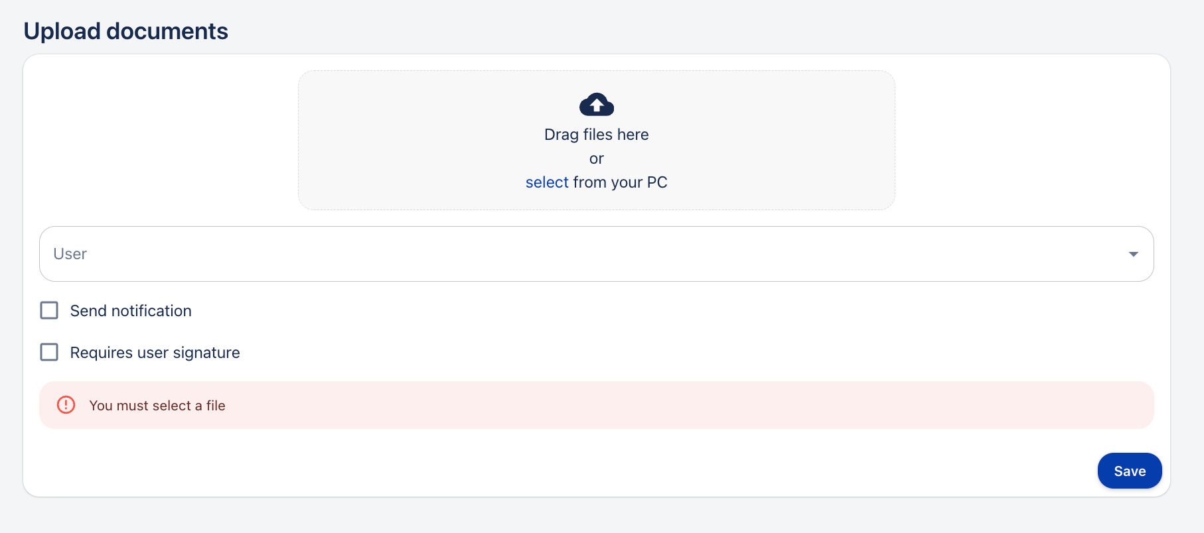Viewport: 1204px width, 533px height.
Task: Click the "Drag files here" text
Action: 596,135
